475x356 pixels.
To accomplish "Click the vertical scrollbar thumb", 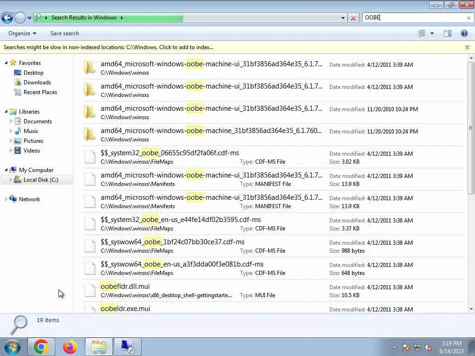I will pyautogui.click(x=471, y=128).
